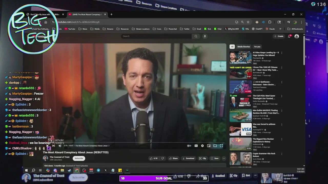328x184 pixels.
Task: Open the ChatGPT bookmark
Action: click(257, 29)
